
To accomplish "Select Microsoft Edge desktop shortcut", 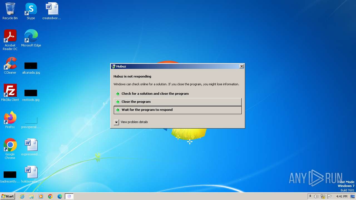I will coord(31,38).
